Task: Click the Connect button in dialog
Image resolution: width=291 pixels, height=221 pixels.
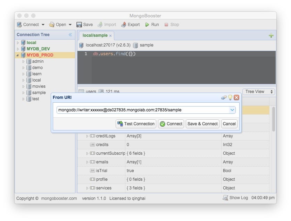Action: pyautogui.click(x=171, y=124)
